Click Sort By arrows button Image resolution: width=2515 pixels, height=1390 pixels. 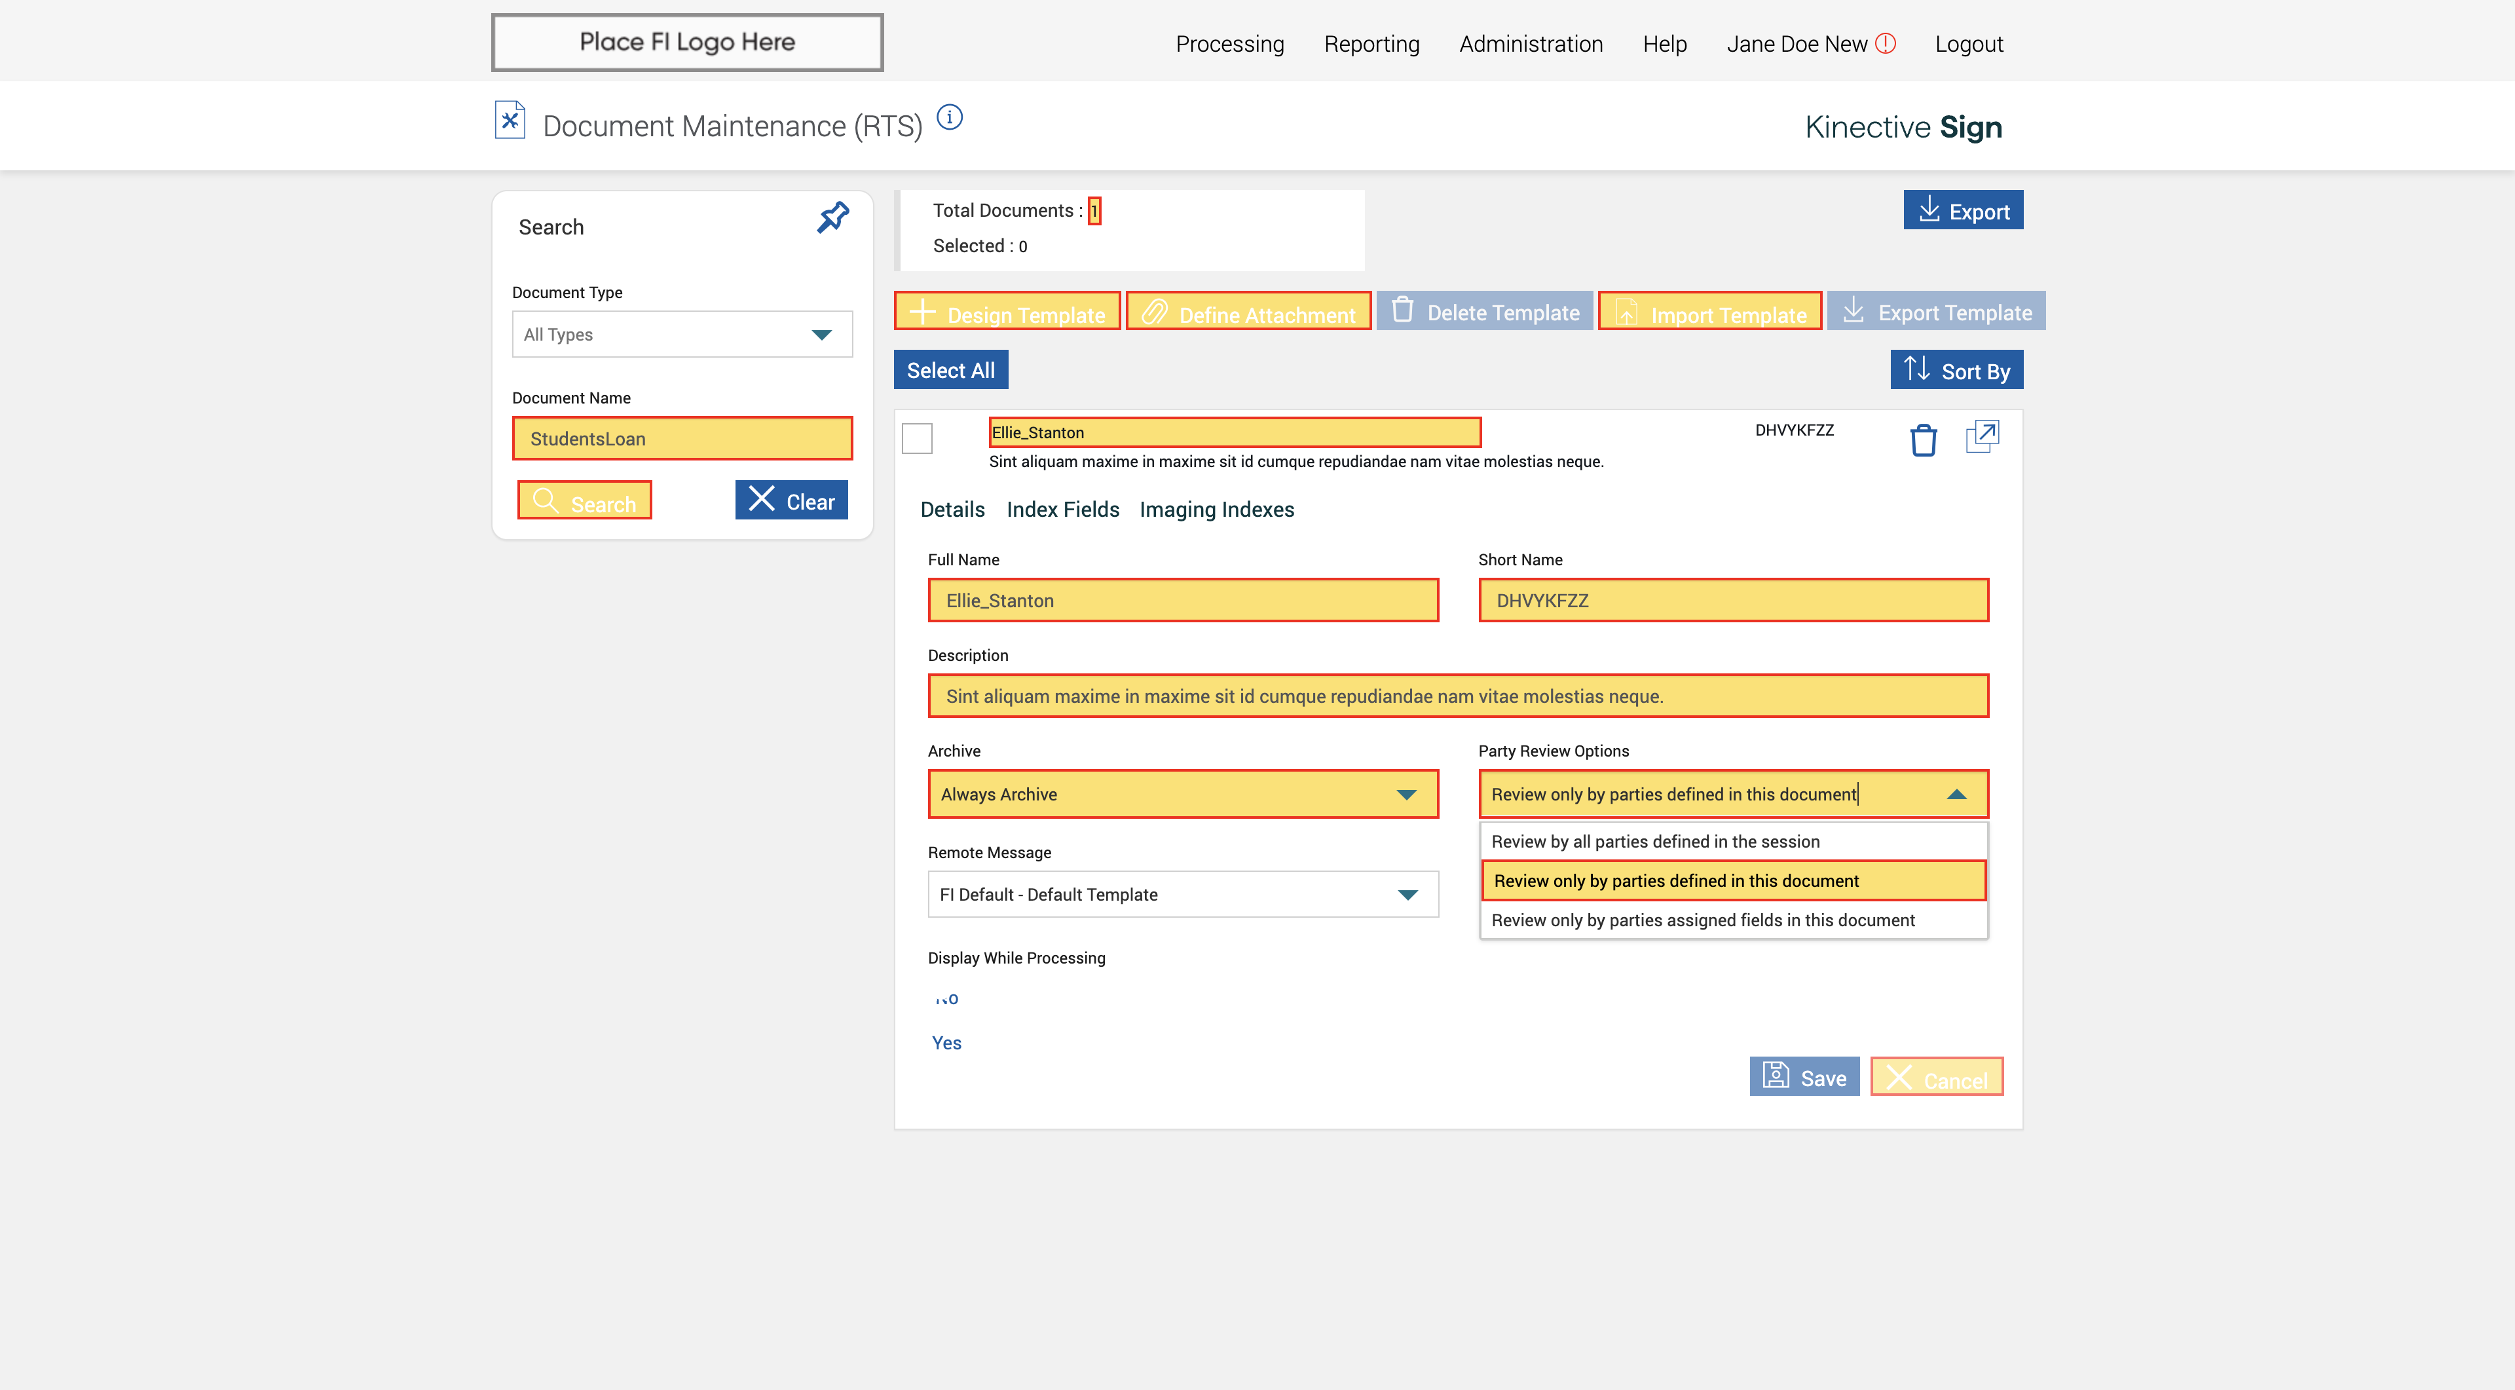pyautogui.click(x=1956, y=370)
